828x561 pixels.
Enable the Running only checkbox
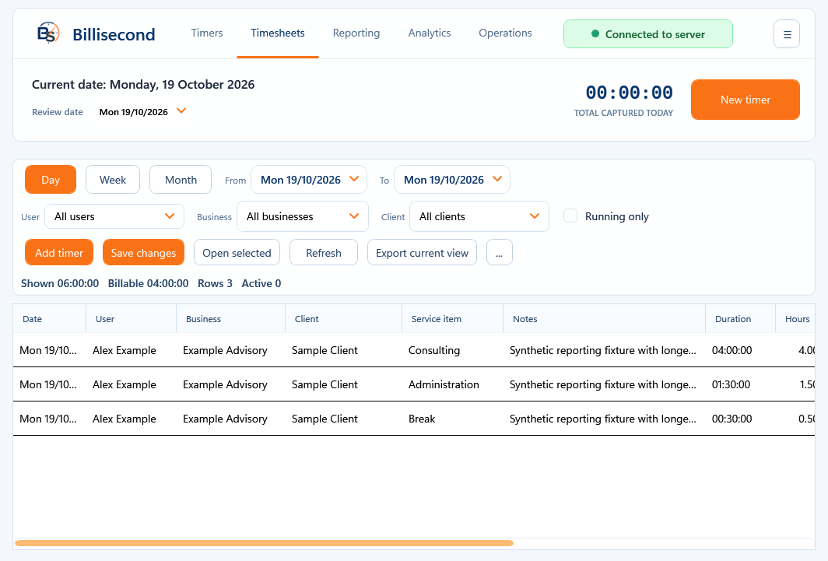click(x=570, y=216)
